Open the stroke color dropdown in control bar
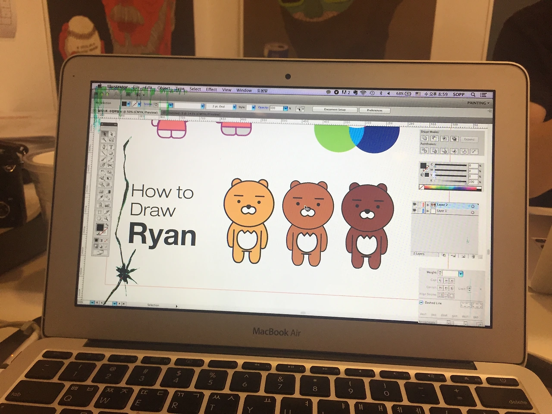Viewport: 552px width, 414px height. coord(140,104)
